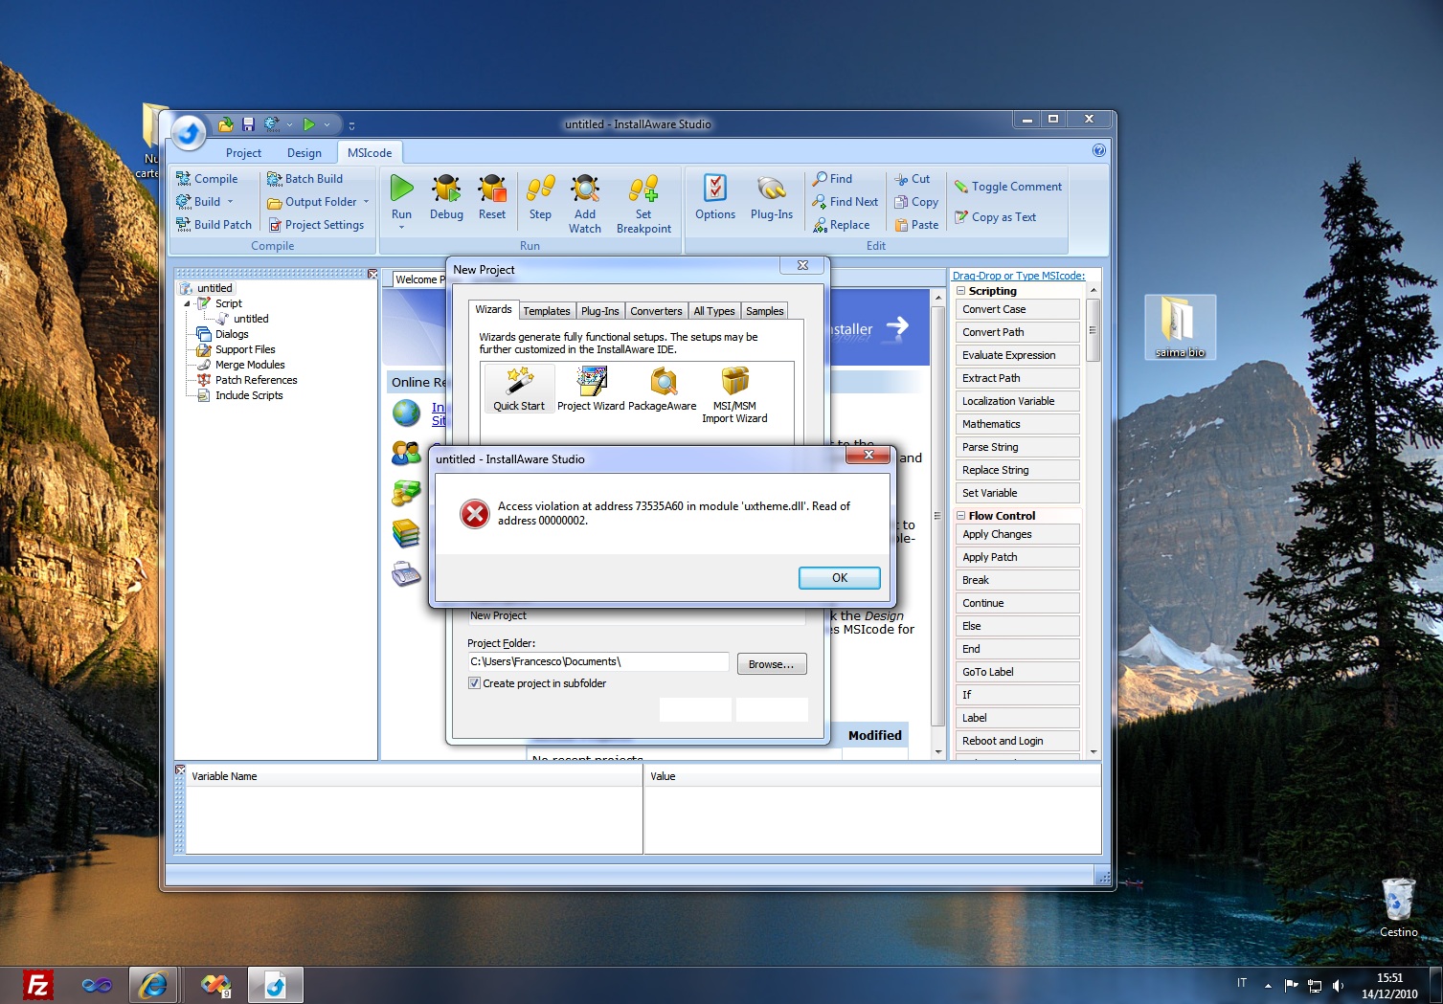Open the saima bio desktop folder
Image resolution: width=1443 pixels, height=1004 pixels.
pos(1180,326)
